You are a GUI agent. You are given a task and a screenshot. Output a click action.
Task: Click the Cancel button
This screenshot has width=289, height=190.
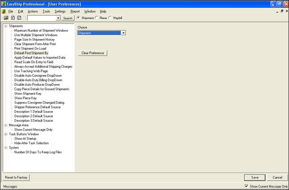277,178
